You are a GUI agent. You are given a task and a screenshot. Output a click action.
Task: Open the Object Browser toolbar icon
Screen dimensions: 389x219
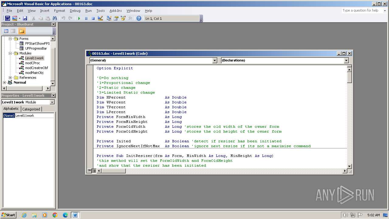123,19
